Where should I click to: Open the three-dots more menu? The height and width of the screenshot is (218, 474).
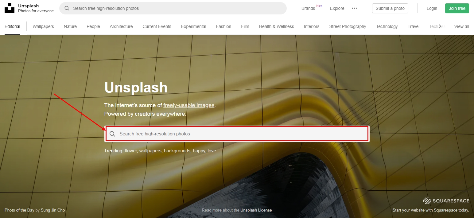[355, 8]
